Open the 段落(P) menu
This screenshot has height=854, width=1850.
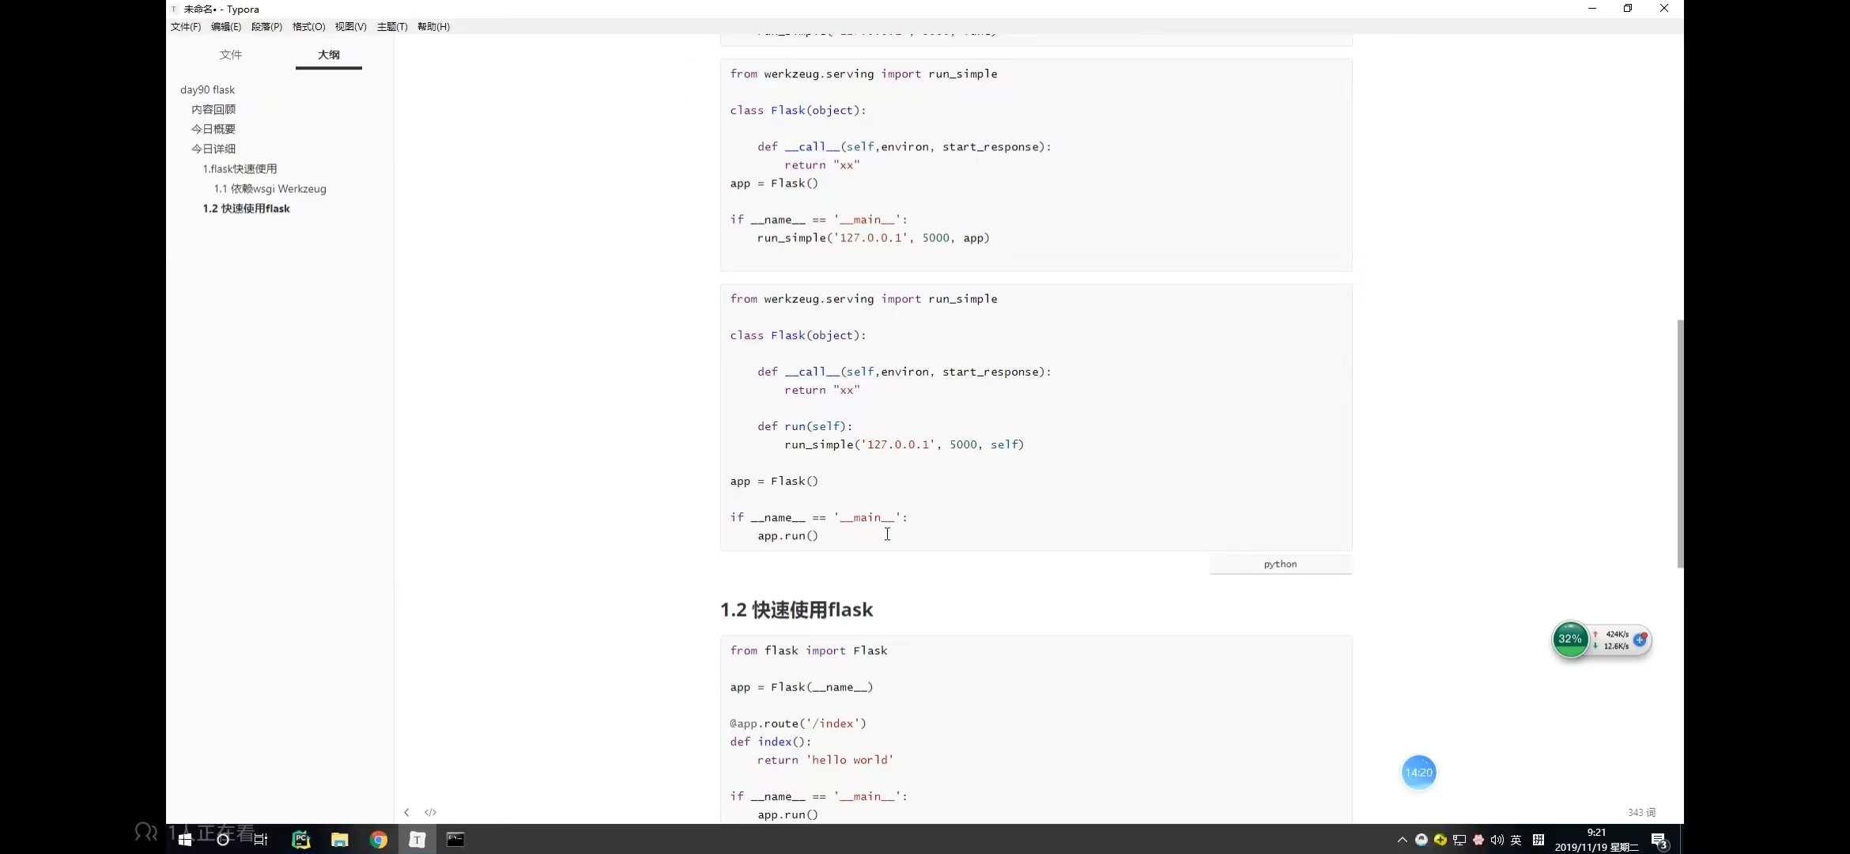pos(266,26)
